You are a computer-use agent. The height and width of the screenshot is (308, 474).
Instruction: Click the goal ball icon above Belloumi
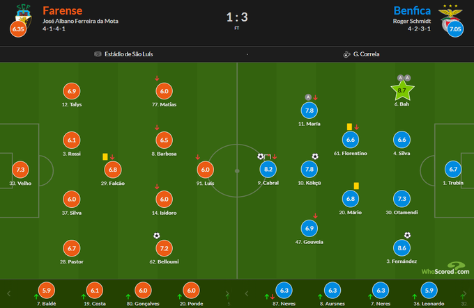(156, 235)
